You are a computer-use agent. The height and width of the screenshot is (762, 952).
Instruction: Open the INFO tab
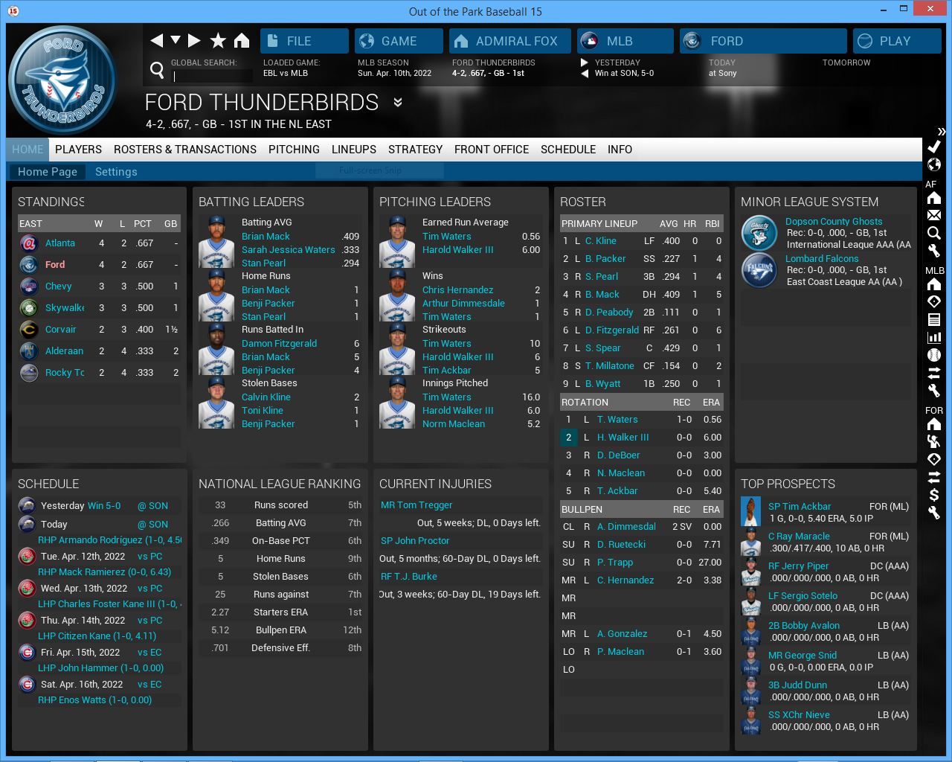point(620,150)
